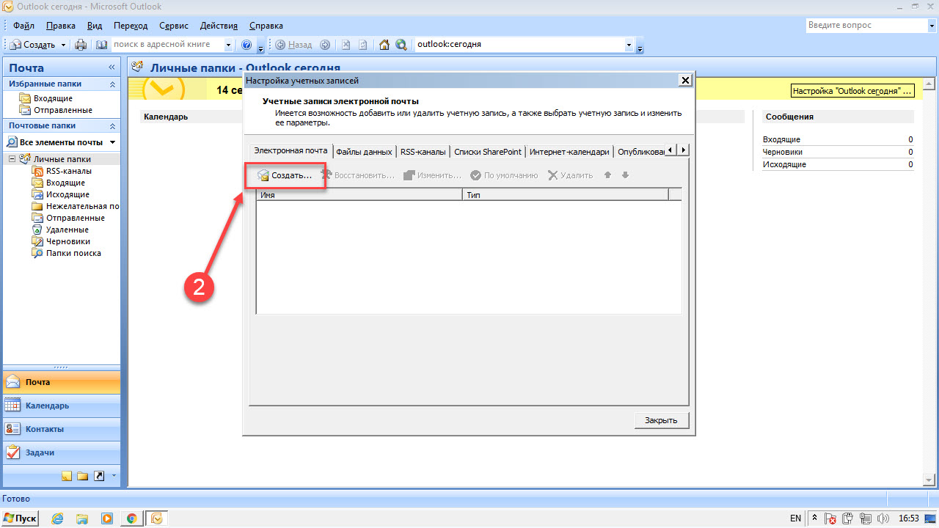
Task: Click the Настройка "Outlook сегодня" button
Action: pyautogui.click(x=854, y=92)
